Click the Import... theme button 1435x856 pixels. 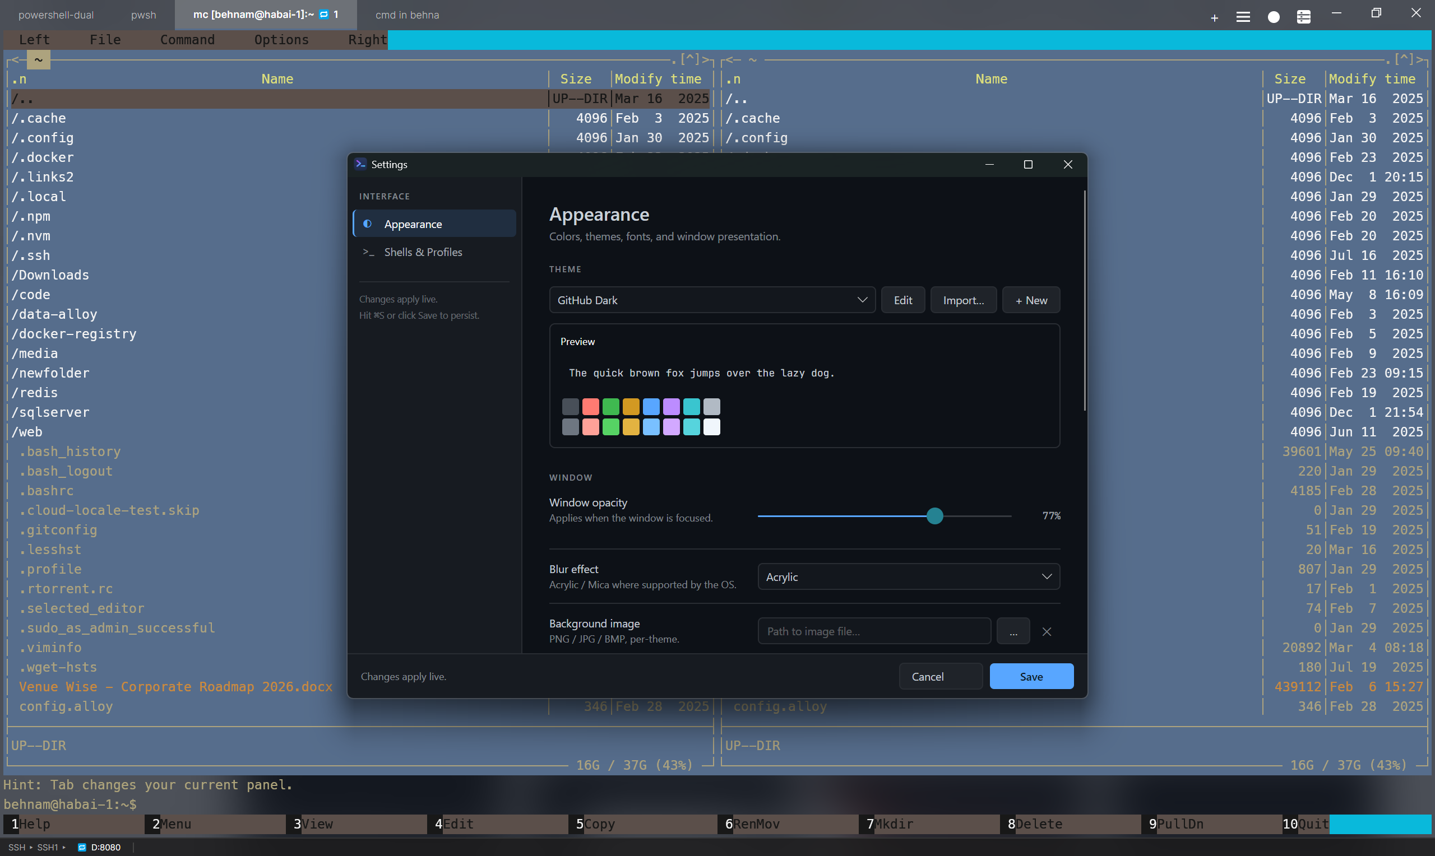tap(963, 300)
